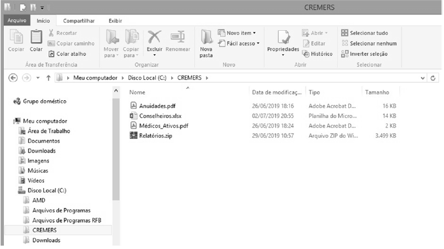Screen dimensions: 444x249
Task: Click Selecionar tudo
Action: (365, 33)
